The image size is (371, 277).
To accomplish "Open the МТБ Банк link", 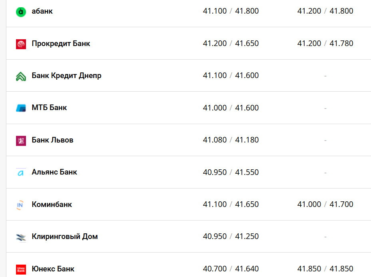I will click(x=49, y=108).
